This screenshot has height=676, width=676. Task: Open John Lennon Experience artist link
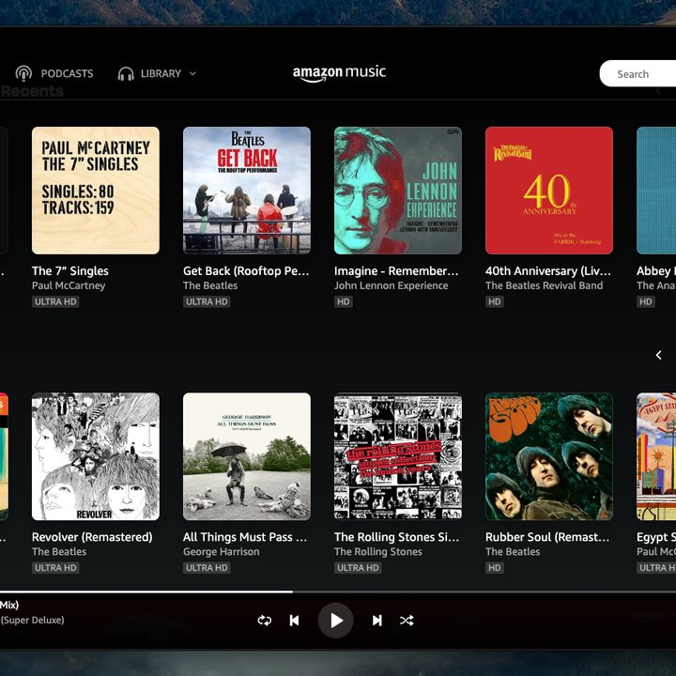[x=392, y=285]
